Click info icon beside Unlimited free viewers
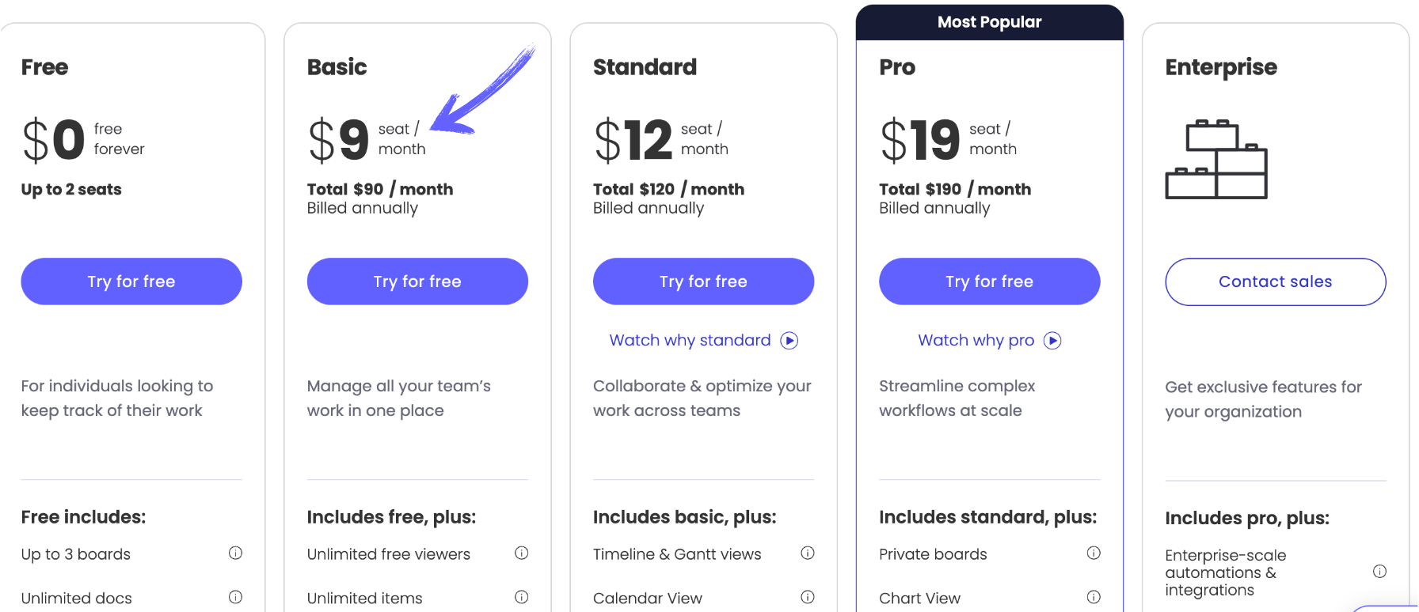 click(x=521, y=553)
